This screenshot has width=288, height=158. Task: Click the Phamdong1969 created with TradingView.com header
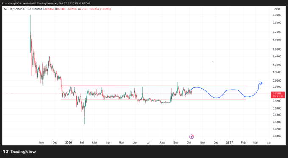(x=46, y=3)
